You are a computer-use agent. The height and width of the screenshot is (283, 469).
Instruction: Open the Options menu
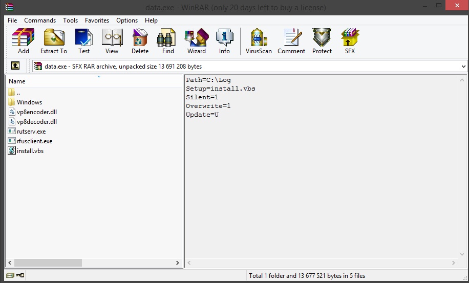pyautogui.click(x=126, y=20)
